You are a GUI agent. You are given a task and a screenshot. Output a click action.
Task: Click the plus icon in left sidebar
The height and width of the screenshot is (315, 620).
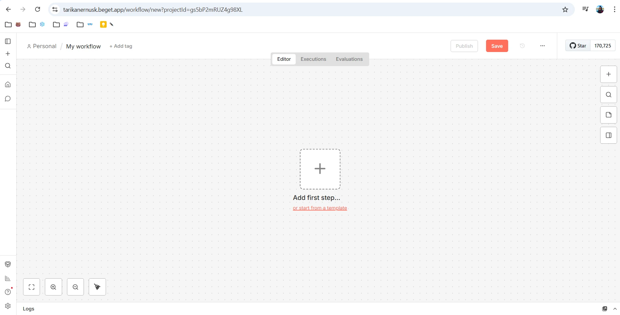[8, 54]
